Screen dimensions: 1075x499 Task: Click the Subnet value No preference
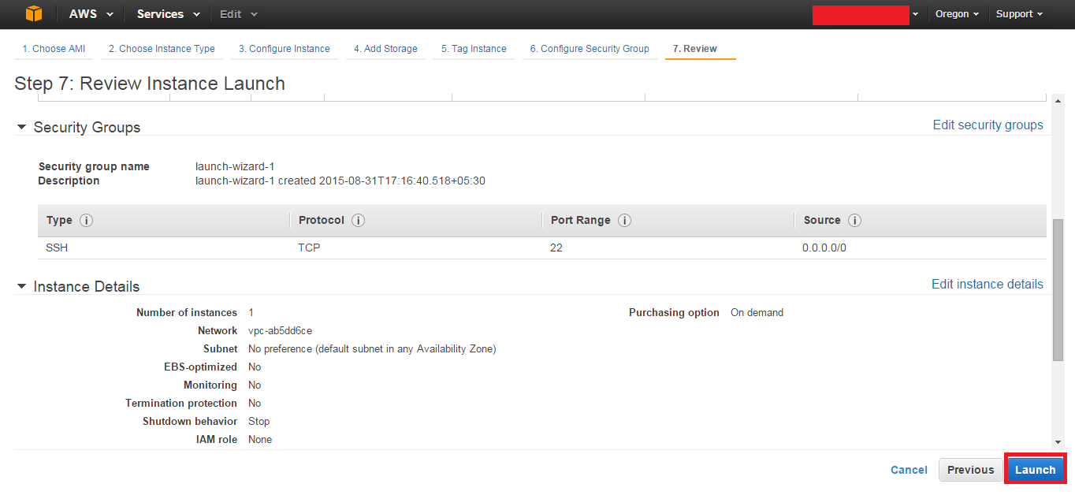tap(372, 348)
